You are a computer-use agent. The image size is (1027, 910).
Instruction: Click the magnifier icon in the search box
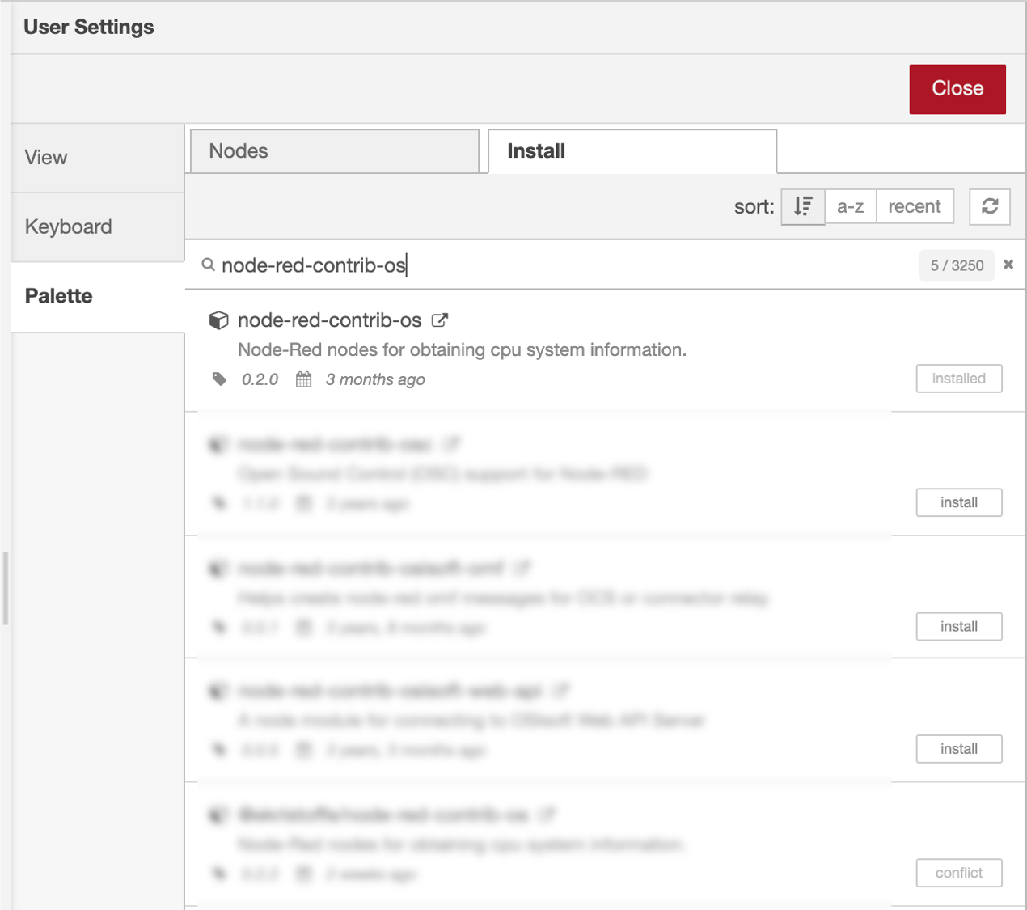pyautogui.click(x=208, y=265)
